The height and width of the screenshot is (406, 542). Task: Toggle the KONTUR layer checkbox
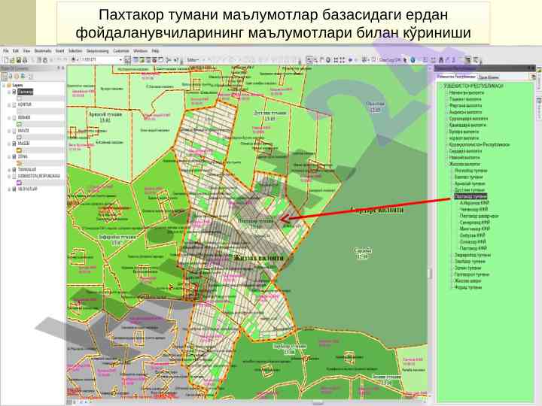click(14, 106)
